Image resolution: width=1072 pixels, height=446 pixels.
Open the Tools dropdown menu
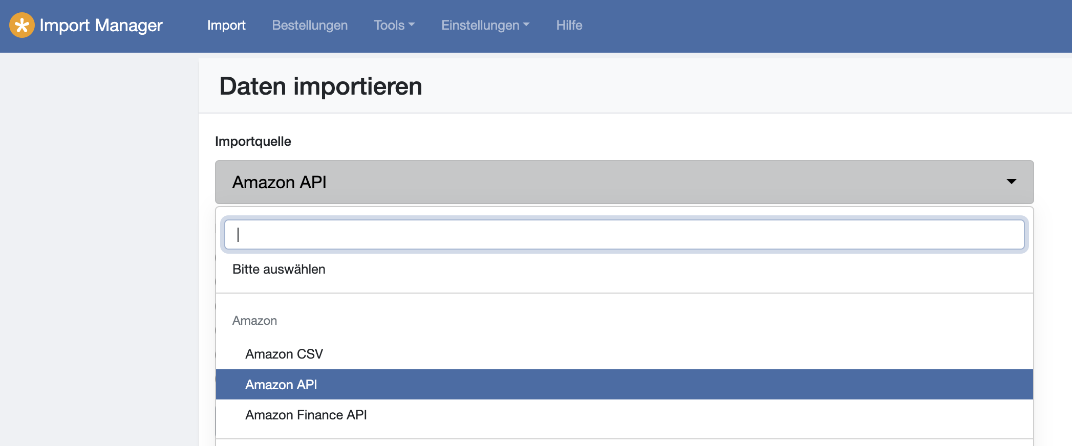(x=389, y=25)
